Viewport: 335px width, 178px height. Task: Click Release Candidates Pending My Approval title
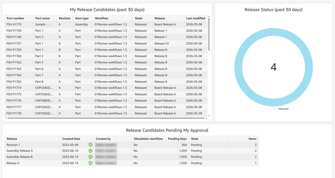(x=167, y=130)
